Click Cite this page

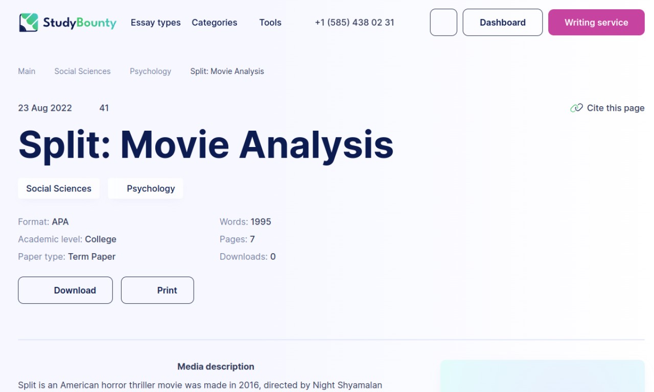(607, 108)
